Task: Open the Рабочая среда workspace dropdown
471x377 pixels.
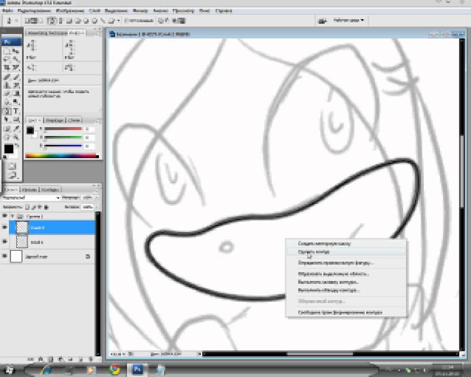Action: [349, 20]
